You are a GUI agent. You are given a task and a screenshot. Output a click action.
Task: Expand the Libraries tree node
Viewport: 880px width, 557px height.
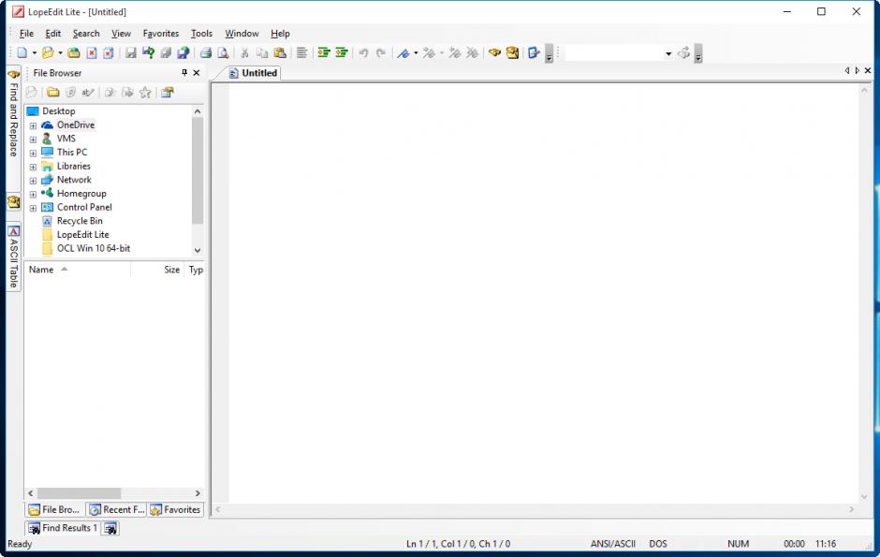(33, 167)
